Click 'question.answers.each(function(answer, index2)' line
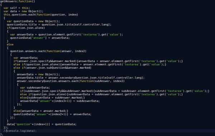Viewport: 215px width, 136px height. [x=48, y=51]
